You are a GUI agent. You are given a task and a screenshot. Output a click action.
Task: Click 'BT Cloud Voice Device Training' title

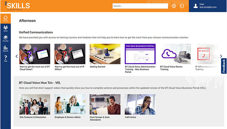coord(171,68)
